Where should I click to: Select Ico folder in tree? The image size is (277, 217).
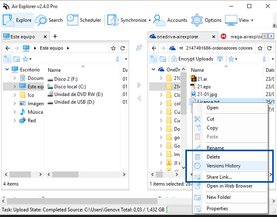27,95
